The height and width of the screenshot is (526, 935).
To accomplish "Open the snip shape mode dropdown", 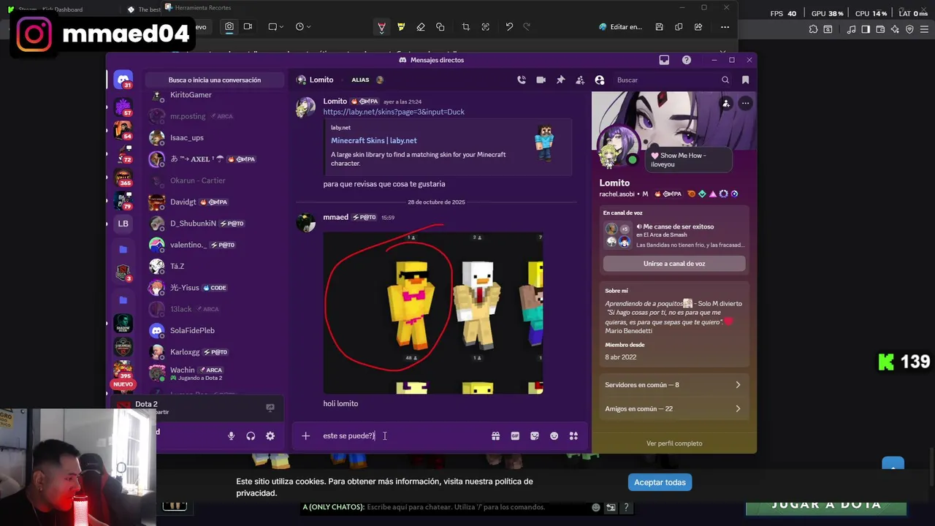I will (275, 27).
